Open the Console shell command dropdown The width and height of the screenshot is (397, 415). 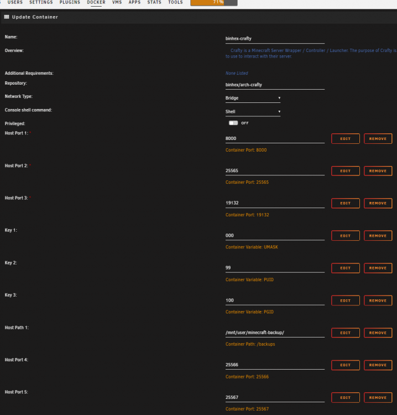tap(253, 112)
